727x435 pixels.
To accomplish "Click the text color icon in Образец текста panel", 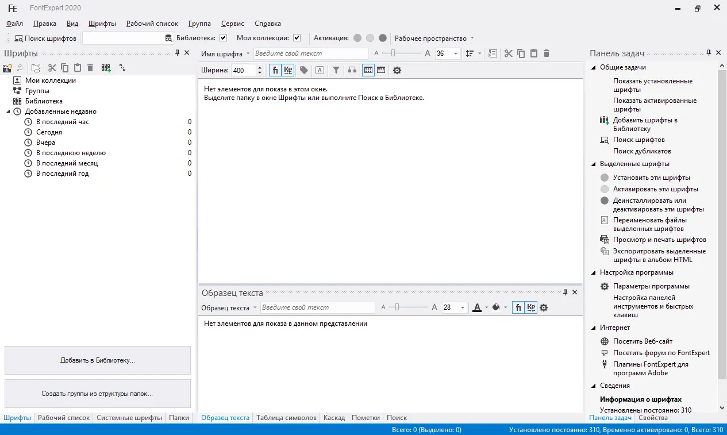I will tap(477, 307).
